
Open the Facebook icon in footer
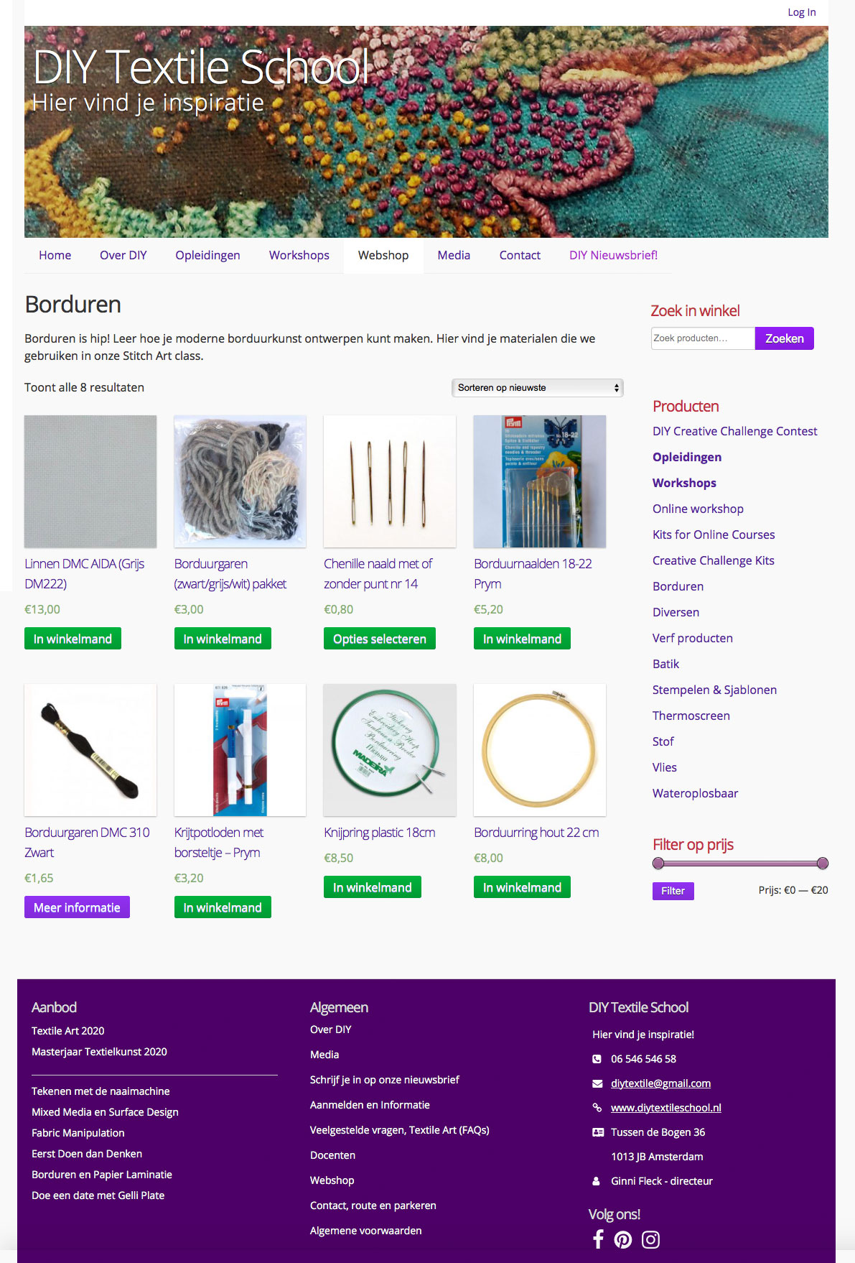tap(598, 1239)
